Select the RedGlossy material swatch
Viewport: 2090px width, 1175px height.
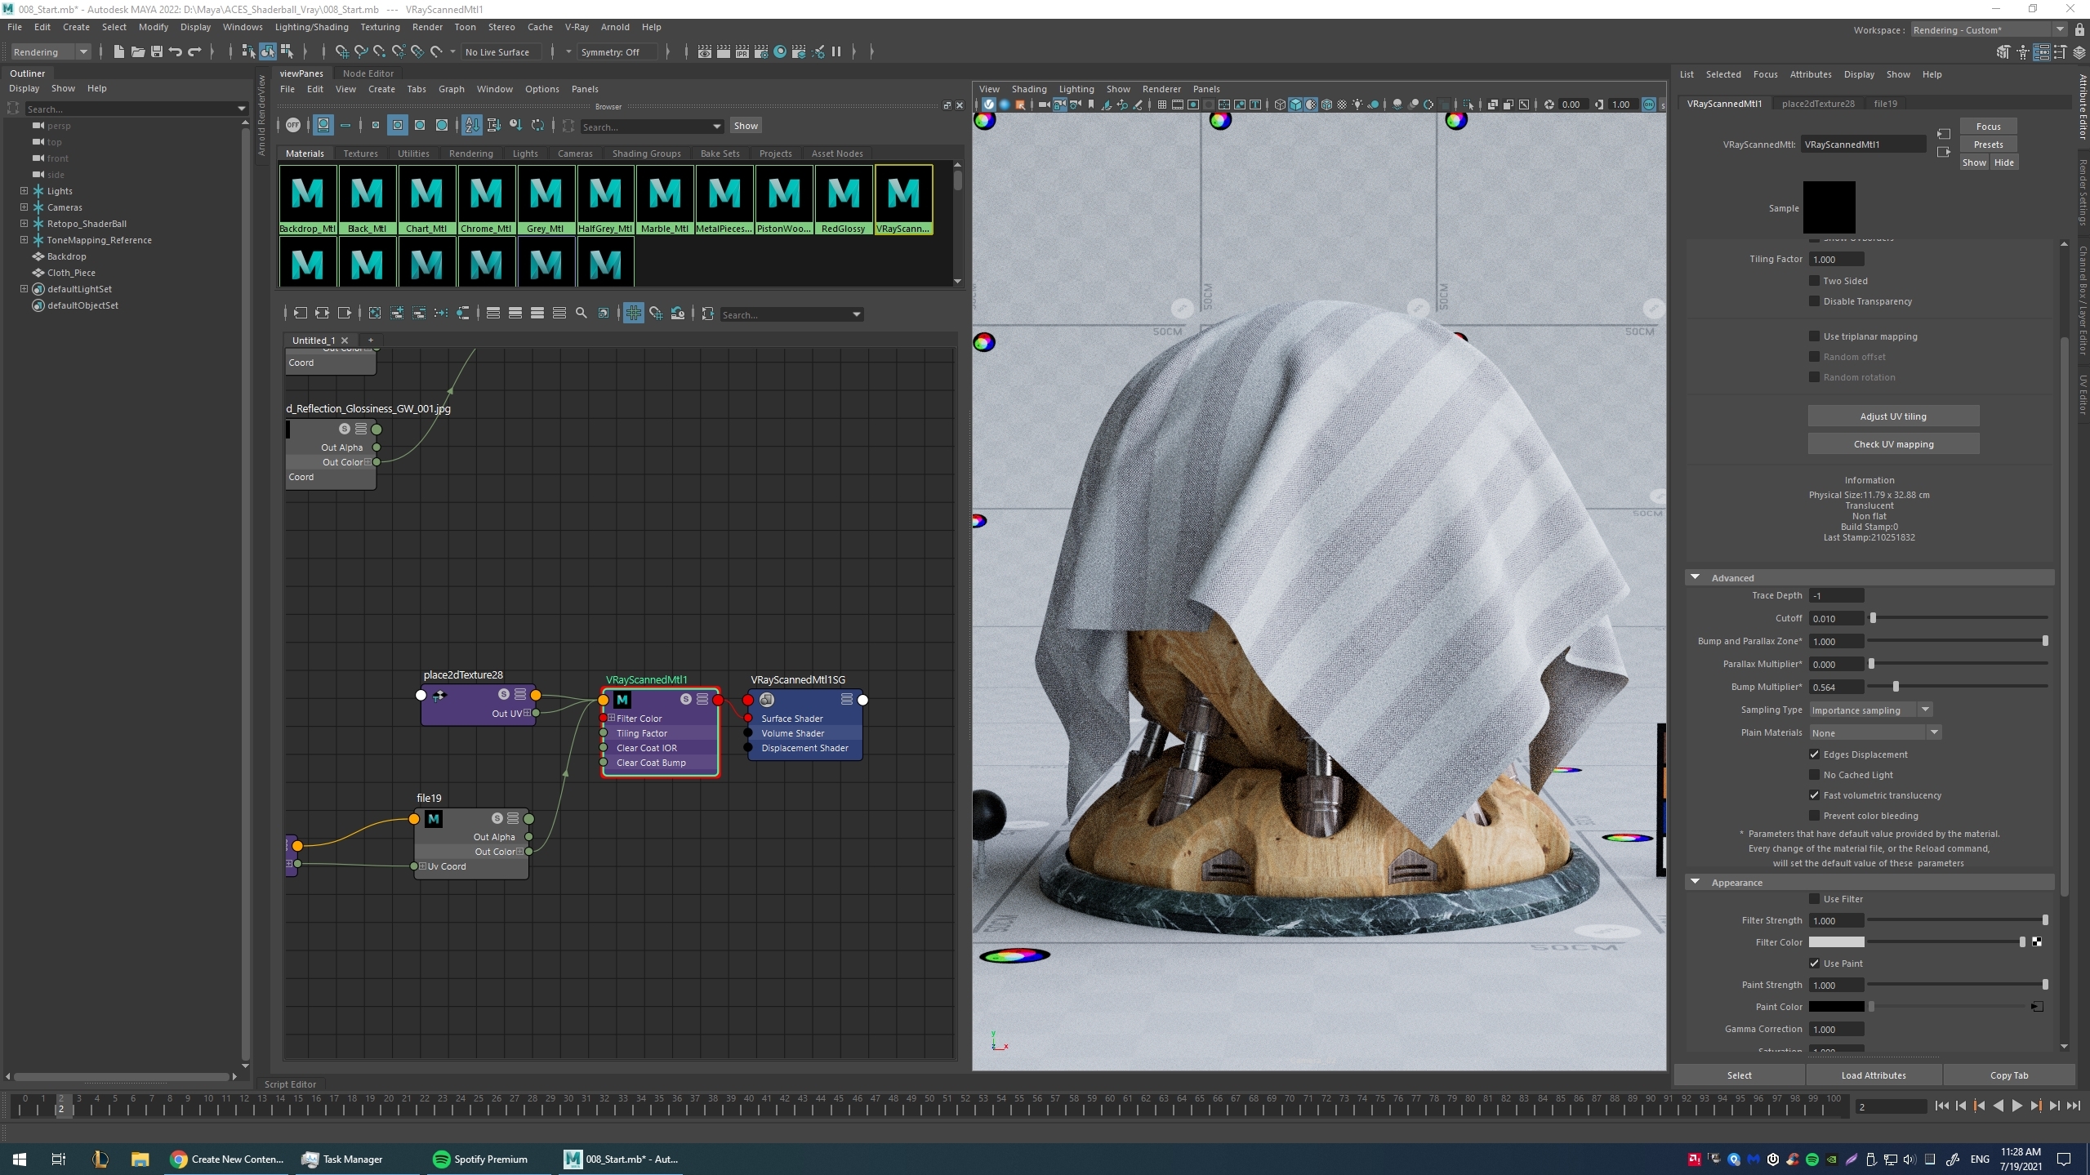[x=844, y=200]
